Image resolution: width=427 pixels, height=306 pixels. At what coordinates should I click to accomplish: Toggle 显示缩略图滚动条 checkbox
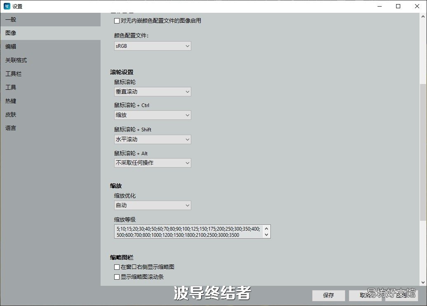[117, 277]
